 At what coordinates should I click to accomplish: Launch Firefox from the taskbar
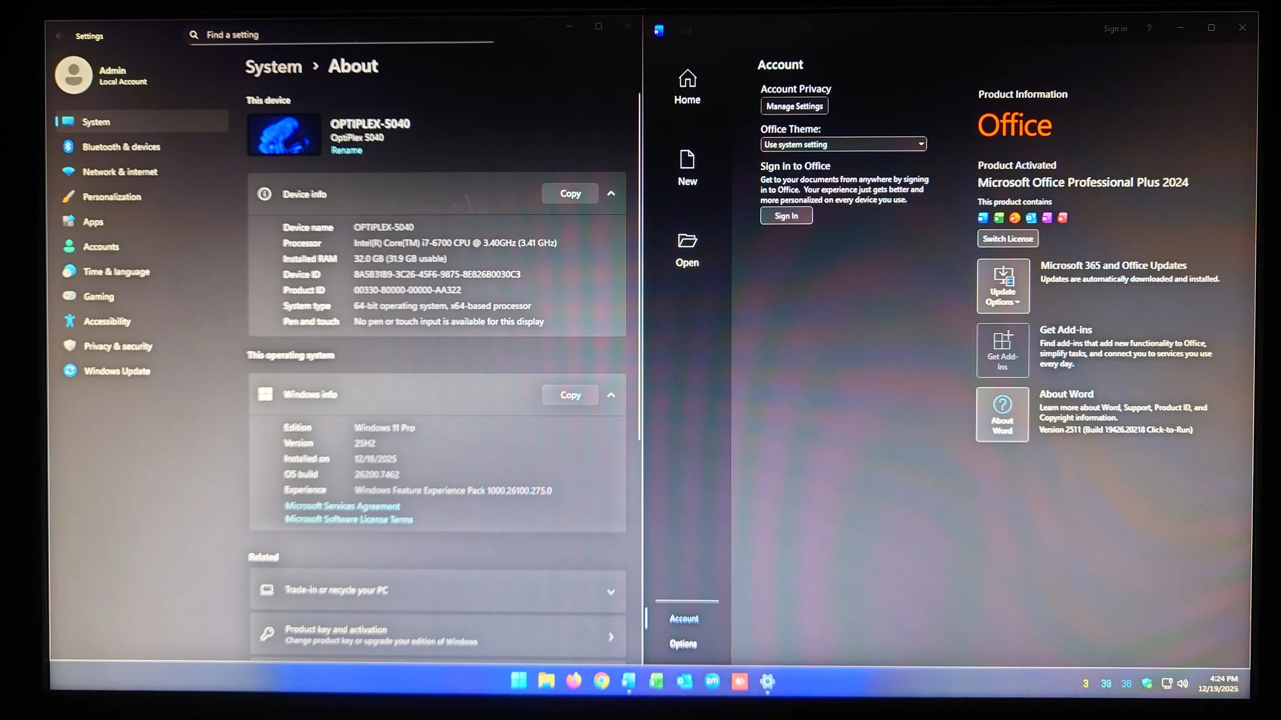573,681
